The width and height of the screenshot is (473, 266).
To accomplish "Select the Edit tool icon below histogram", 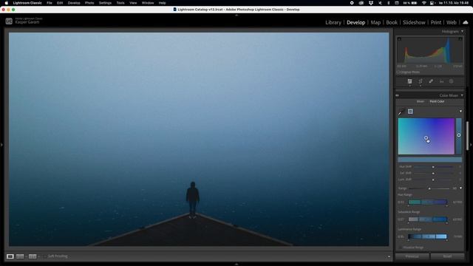I will click(409, 81).
